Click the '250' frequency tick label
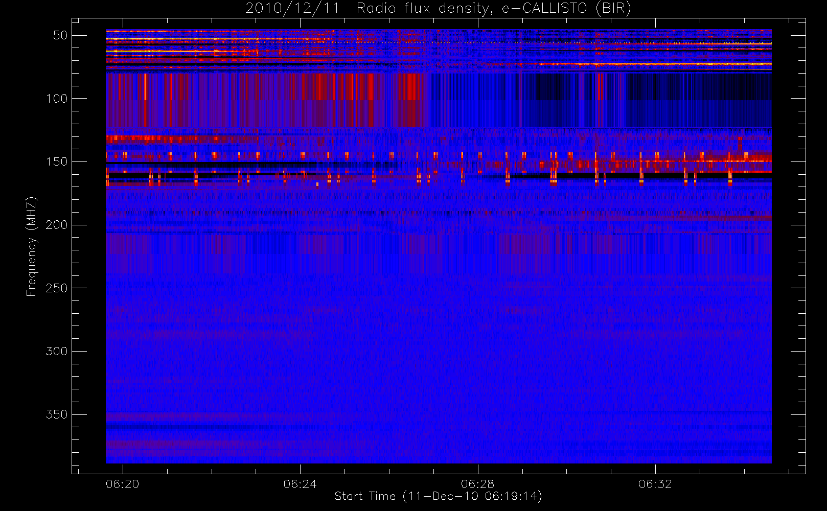Image resolution: width=827 pixels, height=511 pixels. point(57,288)
